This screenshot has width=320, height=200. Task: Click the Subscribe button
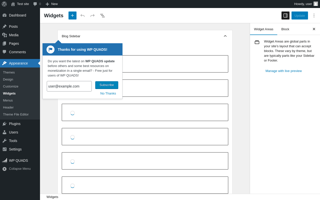coord(107,85)
